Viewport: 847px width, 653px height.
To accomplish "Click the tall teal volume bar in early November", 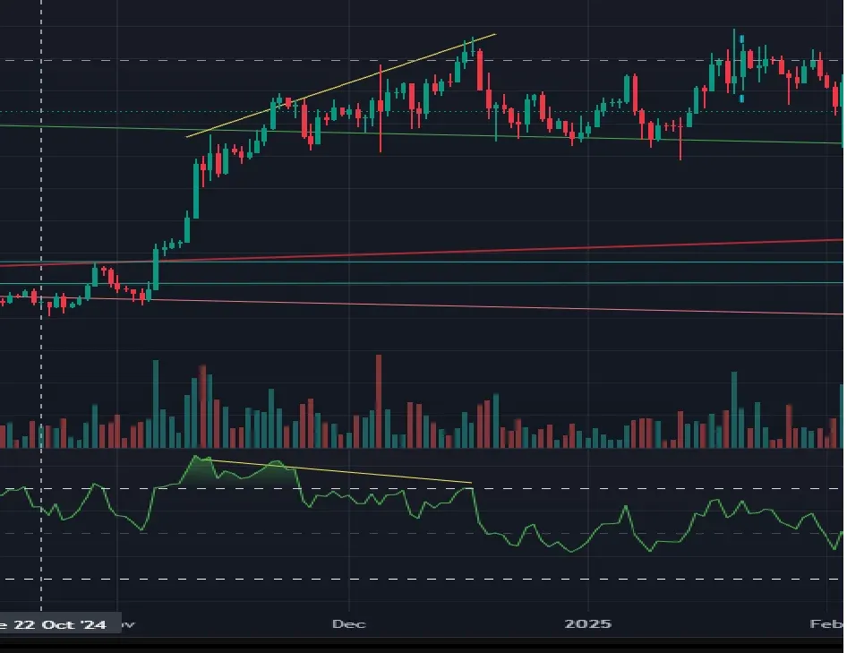I will point(156,404).
